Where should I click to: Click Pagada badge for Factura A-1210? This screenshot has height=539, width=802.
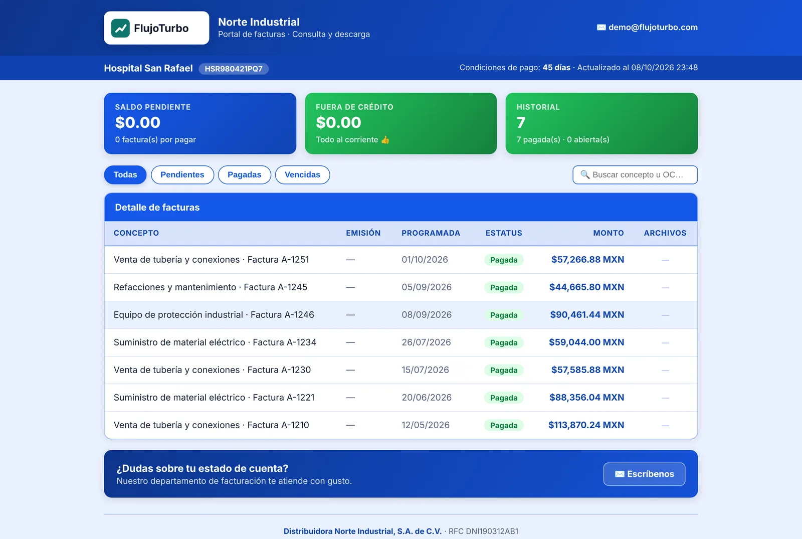point(504,426)
